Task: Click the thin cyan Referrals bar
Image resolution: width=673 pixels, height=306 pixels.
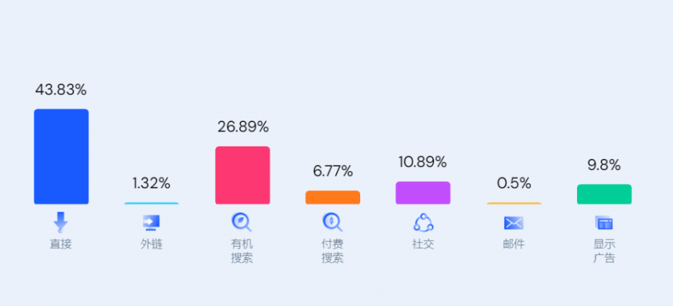Action: pos(151,203)
